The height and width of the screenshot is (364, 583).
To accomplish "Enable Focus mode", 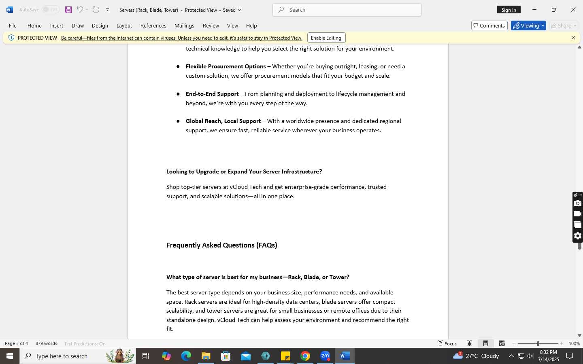I will coord(447,343).
